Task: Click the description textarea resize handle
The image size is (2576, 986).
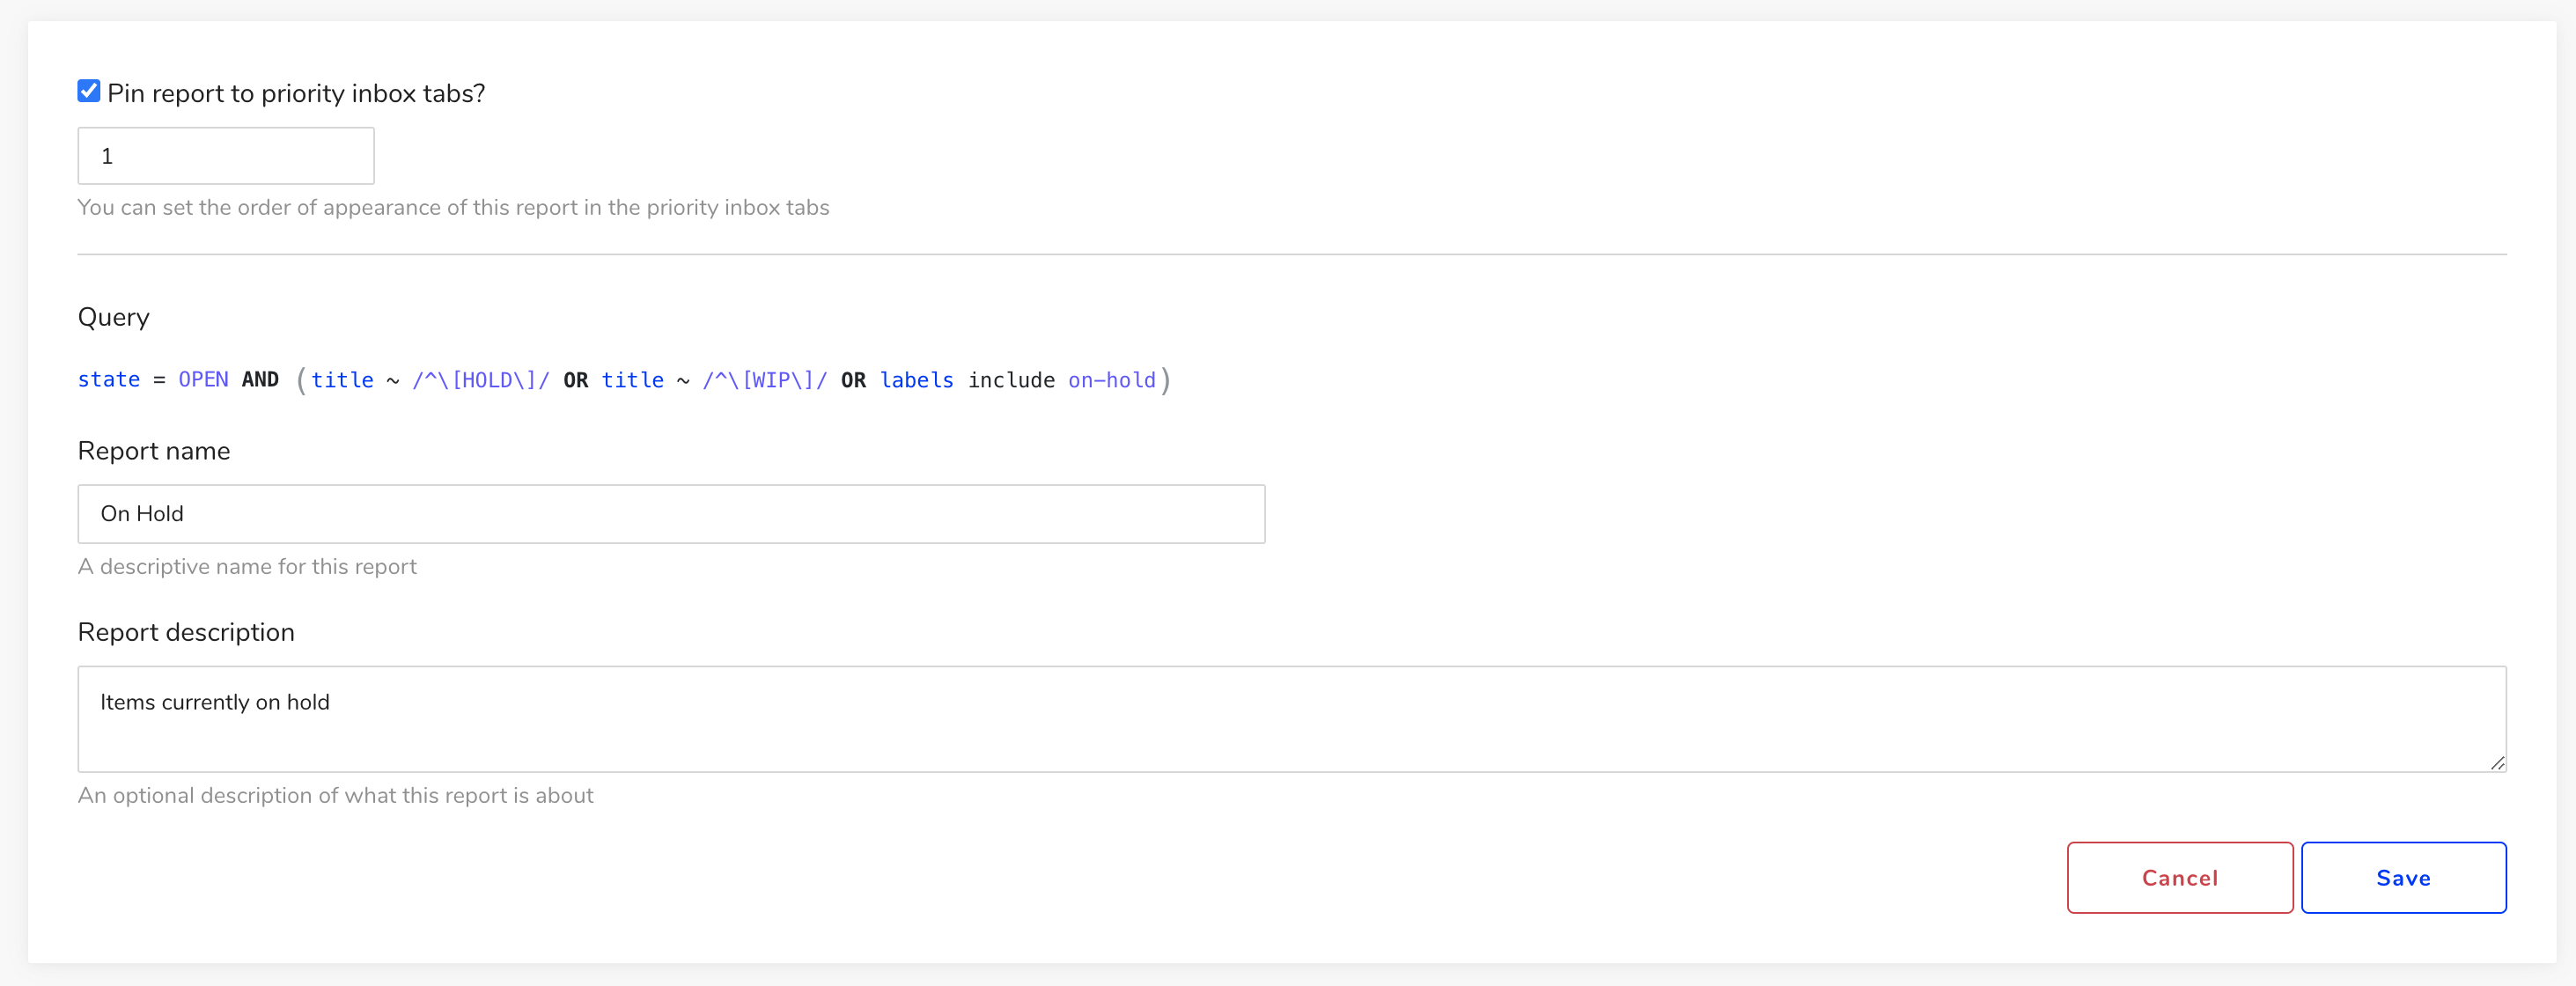Action: 2497,763
